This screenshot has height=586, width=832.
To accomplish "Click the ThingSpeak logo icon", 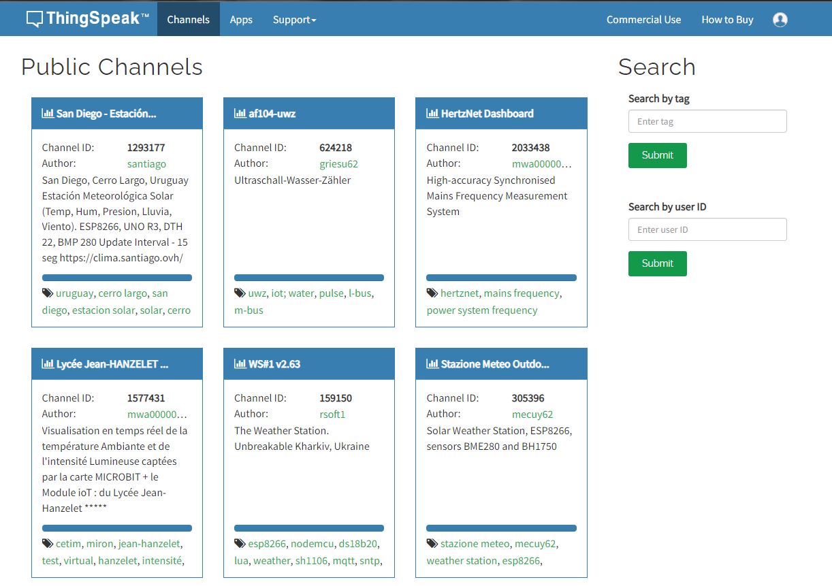I will coord(35,19).
